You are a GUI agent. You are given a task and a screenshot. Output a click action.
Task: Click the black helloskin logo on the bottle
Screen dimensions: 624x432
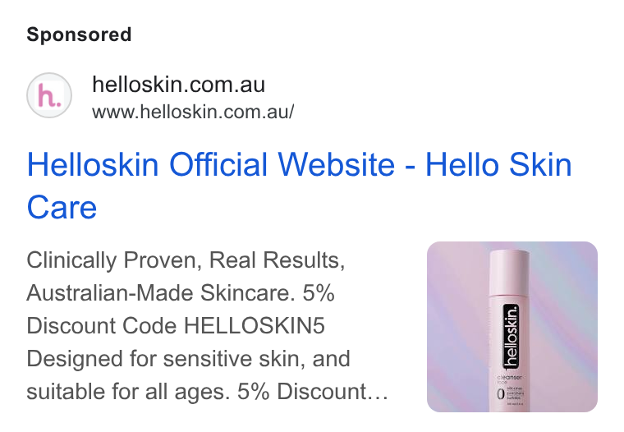coord(512,338)
